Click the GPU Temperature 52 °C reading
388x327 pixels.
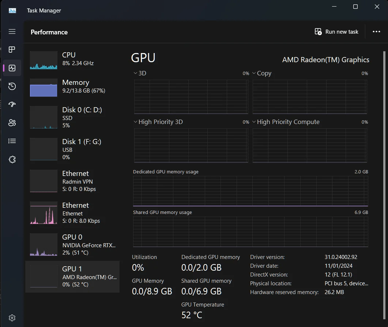click(x=192, y=315)
